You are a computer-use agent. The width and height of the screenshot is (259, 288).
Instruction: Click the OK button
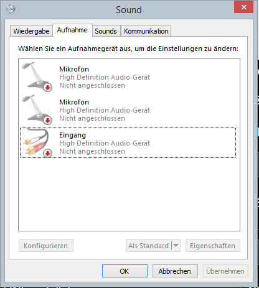coord(125,271)
